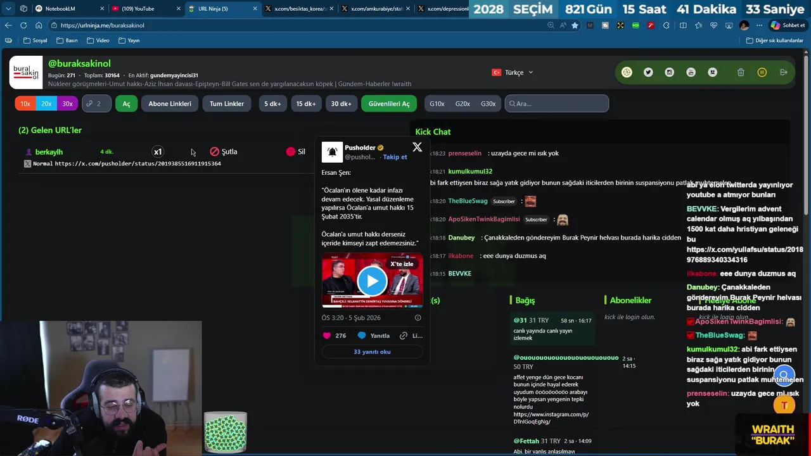Like the Pusholder tweet with heart icon
The image size is (811, 456).
point(327,336)
